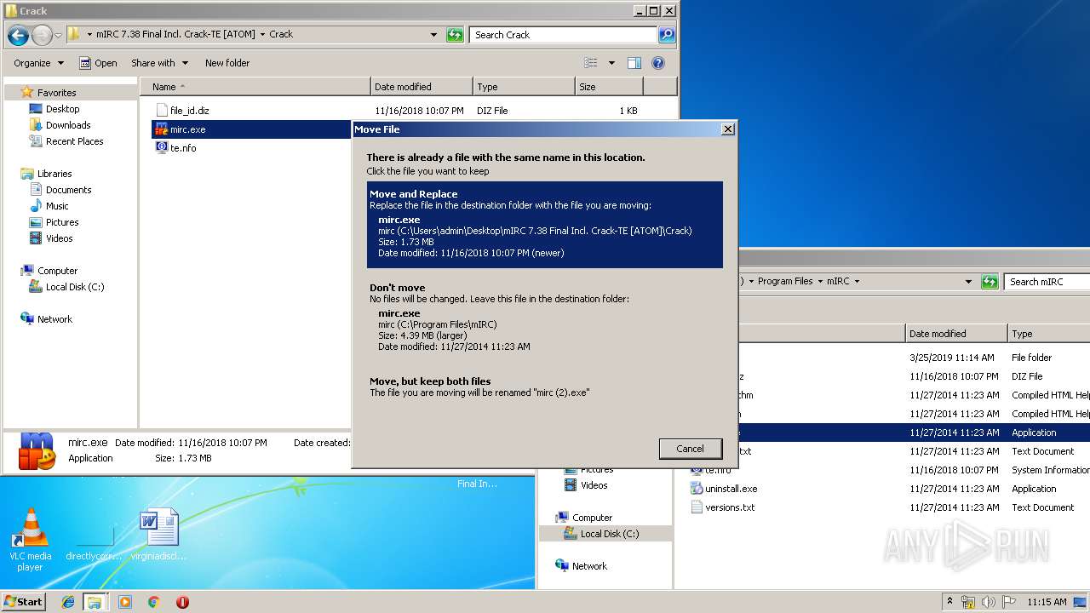This screenshot has width=1090, height=613.
Task: Click the volume speaker tray icon
Action: coord(989,602)
